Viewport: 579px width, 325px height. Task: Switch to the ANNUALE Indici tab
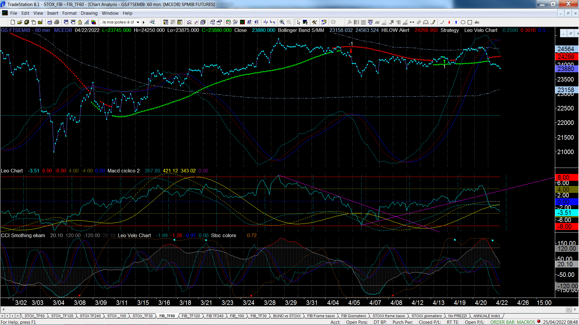pyautogui.click(x=486, y=316)
